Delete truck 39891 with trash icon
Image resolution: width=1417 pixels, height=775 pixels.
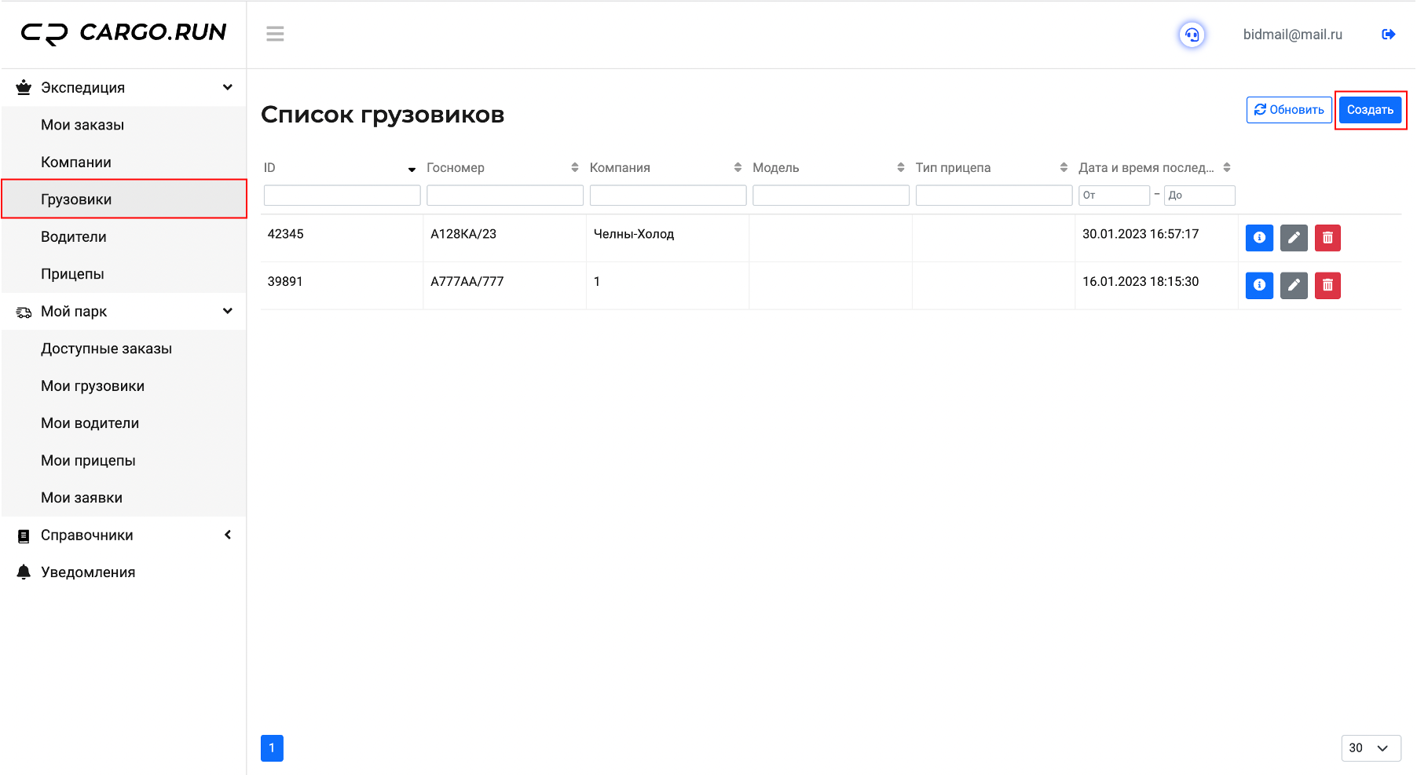(x=1327, y=285)
